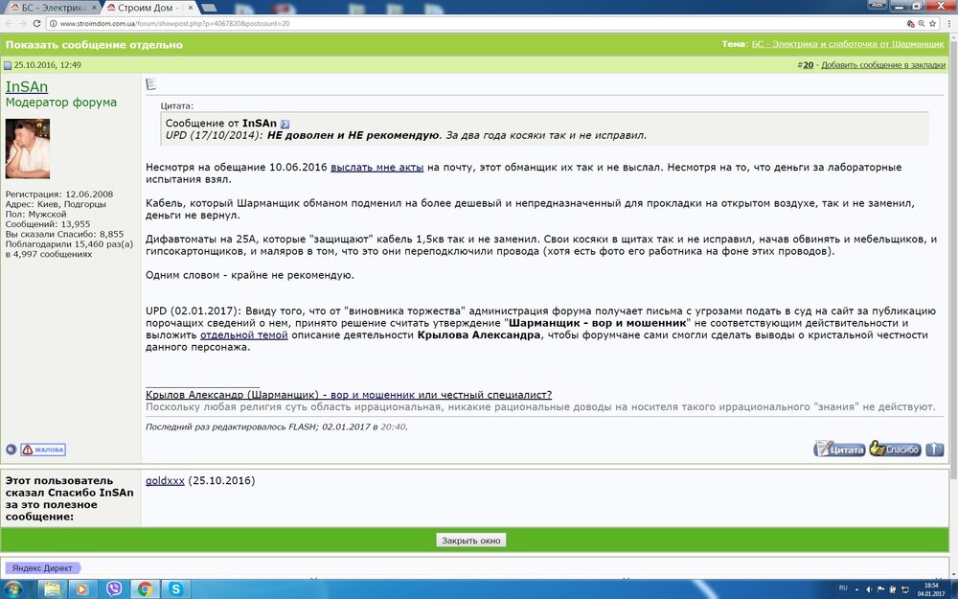Click the taskbar clock showing 18:54
958x599 pixels.
click(x=930, y=589)
